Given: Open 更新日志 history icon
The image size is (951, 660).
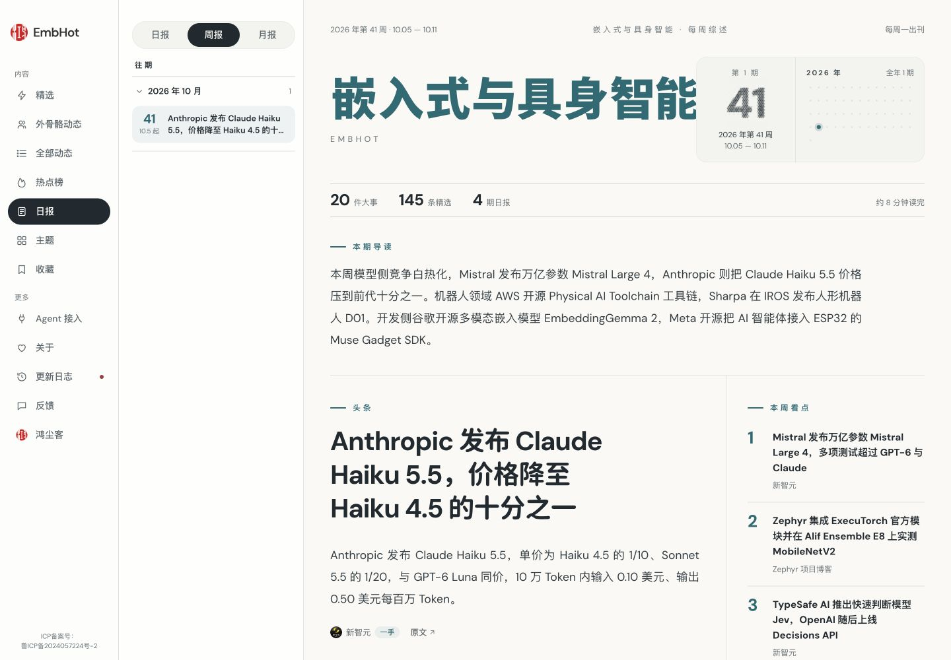Looking at the screenshot, I should pos(22,377).
